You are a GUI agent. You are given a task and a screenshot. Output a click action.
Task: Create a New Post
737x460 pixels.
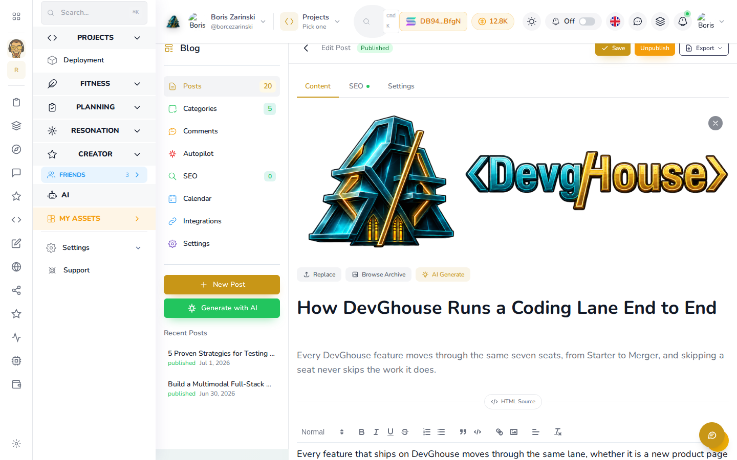pos(222,285)
